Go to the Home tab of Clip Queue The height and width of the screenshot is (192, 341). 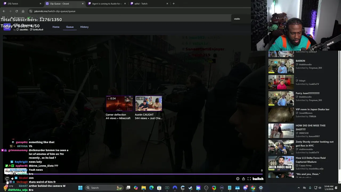pos(56,27)
